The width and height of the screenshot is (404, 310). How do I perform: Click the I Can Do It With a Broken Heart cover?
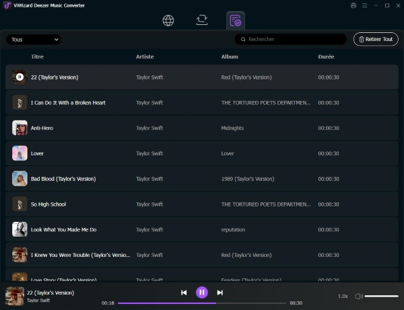20,102
